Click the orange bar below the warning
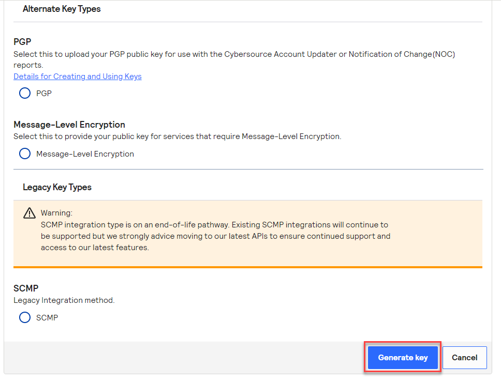This screenshot has width=501, height=383. point(247,267)
